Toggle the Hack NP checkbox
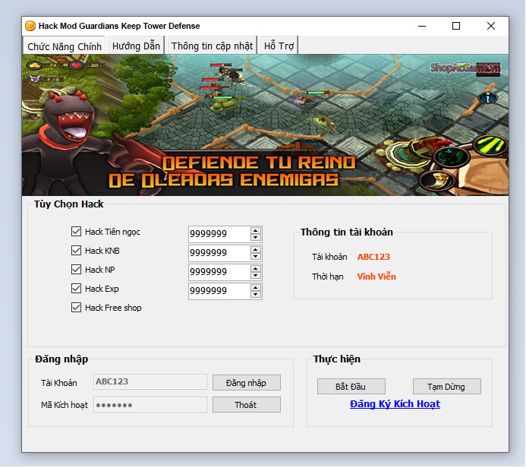The width and height of the screenshot is (526, 468). tap(76, 269)
